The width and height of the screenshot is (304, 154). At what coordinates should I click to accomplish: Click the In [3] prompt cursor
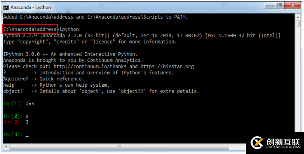pos(27,136)
